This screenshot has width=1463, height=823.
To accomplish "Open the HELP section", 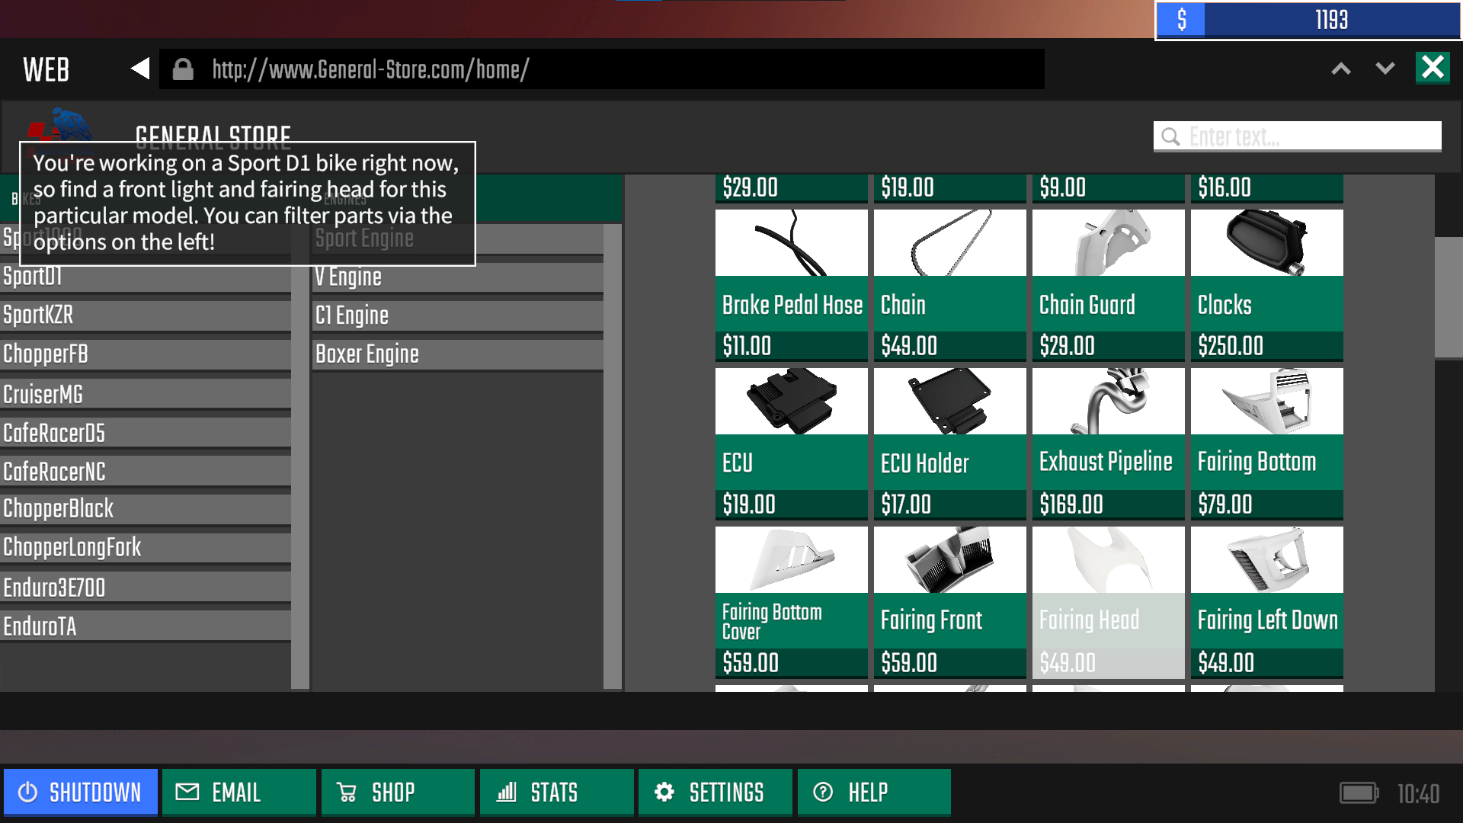I will click(x=874, y=793).
